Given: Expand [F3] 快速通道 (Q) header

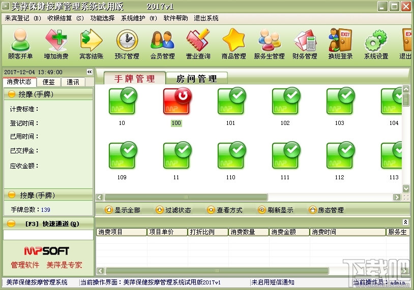Looking at the screenshot, I should pyautogui.click(x=48, y=223).
